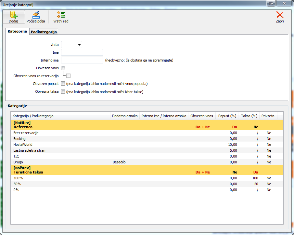Sort by the Popust (%) column header
The width and height of the screenshot is (294, 235).
pyautogui.click(x=227, y=116)
